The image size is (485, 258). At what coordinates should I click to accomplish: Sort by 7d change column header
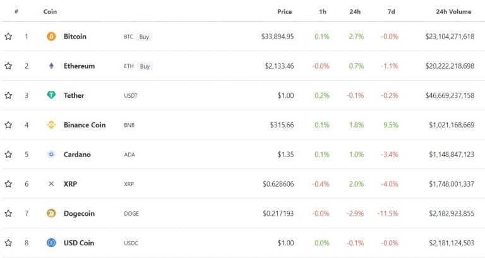tap(392, 12)
